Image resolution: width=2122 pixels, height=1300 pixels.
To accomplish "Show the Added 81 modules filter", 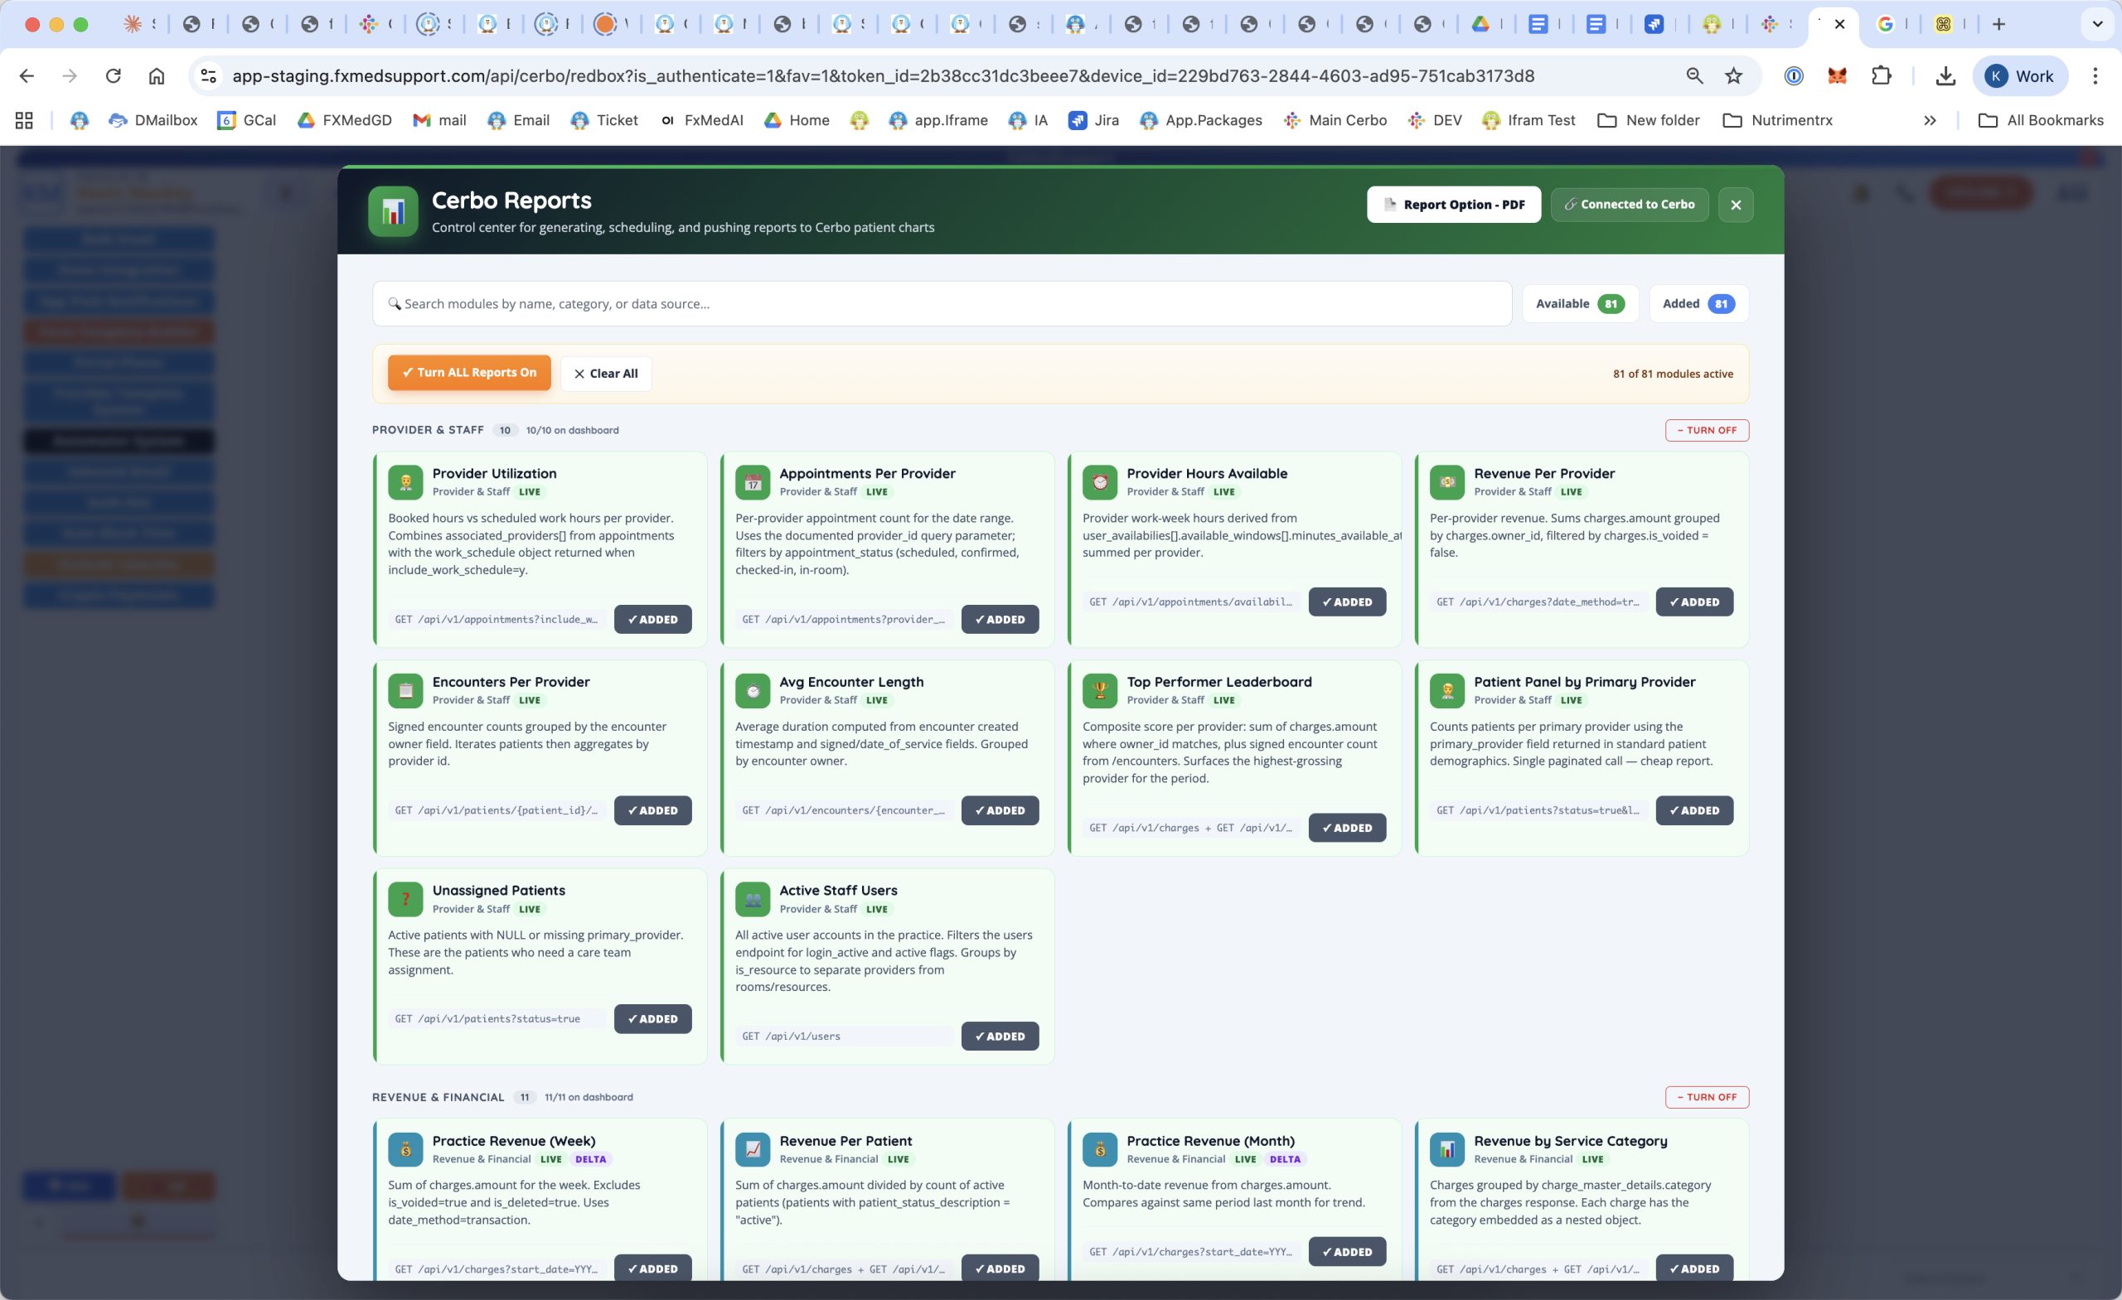I will pyautogui.click(x=1698, y=303).
